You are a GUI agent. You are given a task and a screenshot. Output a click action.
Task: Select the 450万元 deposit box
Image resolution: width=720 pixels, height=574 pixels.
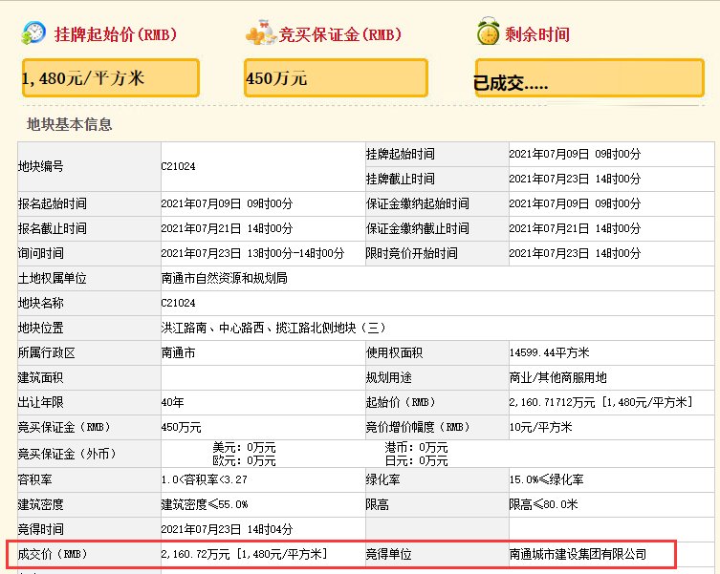tap(336, 77)
